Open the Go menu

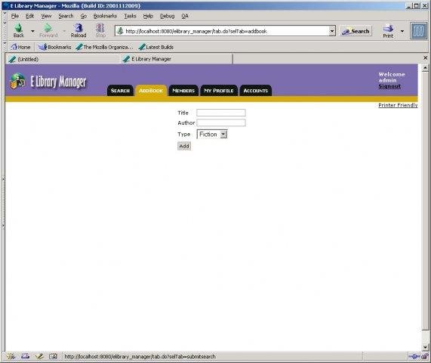[84, 16]
